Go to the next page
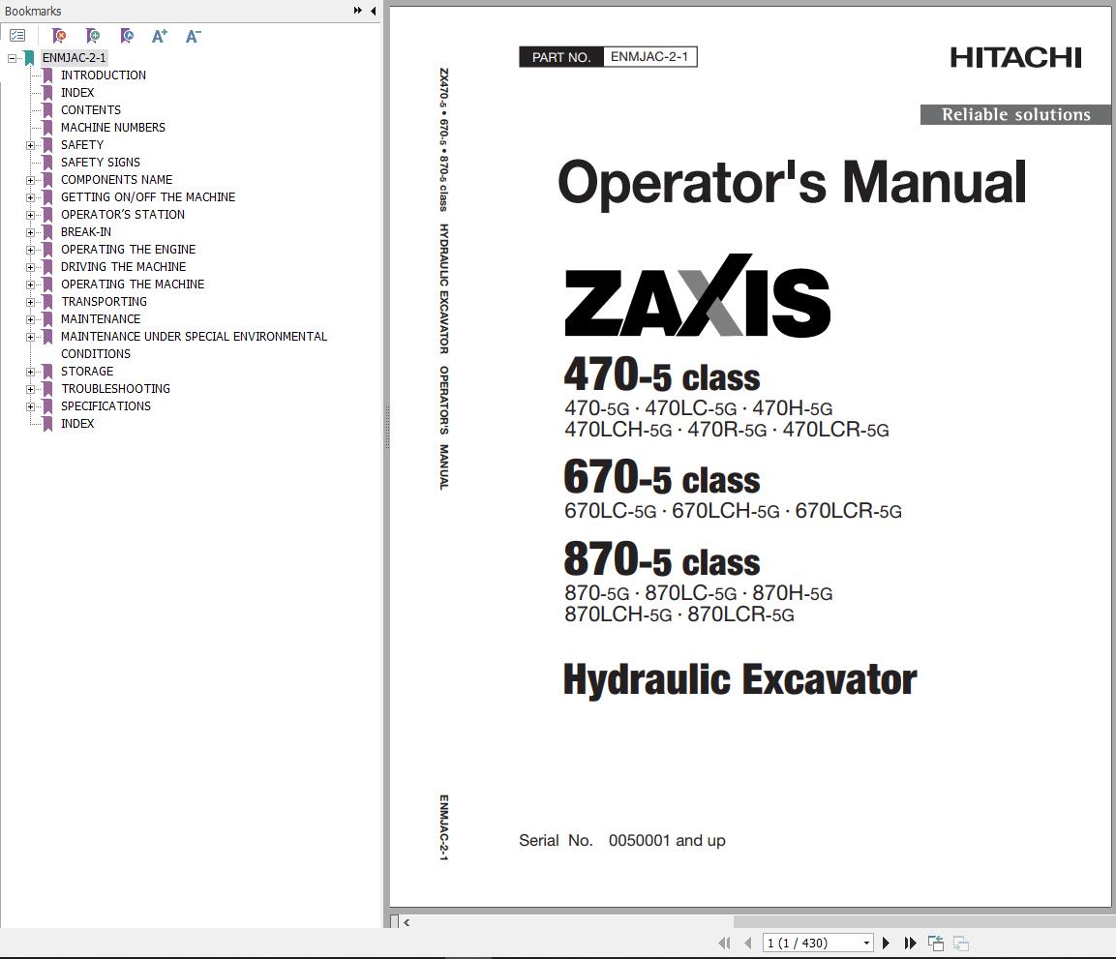Viewport: 1116px width, 959px height. point(886,944)
